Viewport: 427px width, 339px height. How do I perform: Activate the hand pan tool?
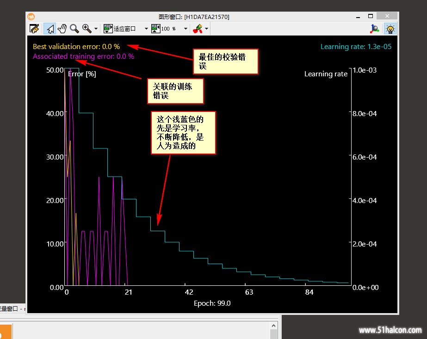click(62, 29)
